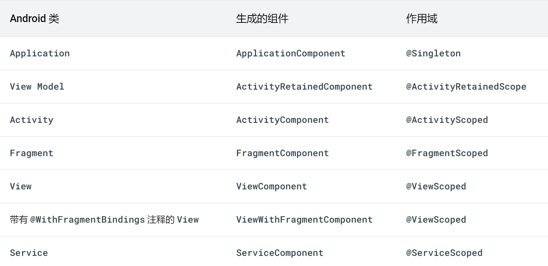Click the 生成的组件 column header
The height and width of the screenshot is (266, 548).
click(262, 18)
